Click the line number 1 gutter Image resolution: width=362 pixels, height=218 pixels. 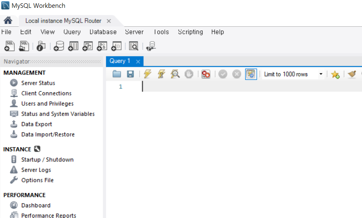coord(120,86)
